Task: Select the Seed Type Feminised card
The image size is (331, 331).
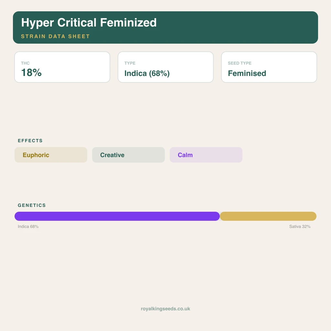Action: tap(269, 67)
